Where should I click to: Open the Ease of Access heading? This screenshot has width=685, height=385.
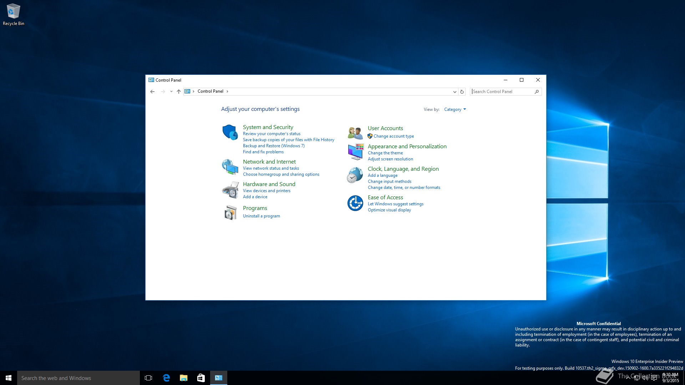point(385,197)
